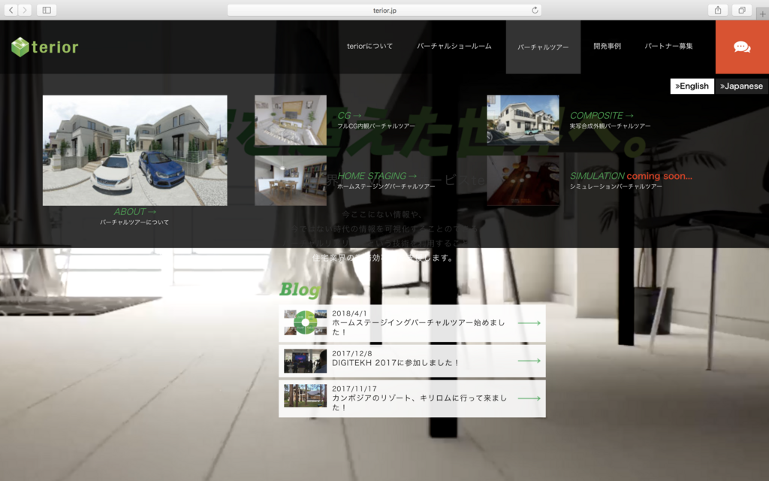769x481 pixels.
Task: Open パートナー募集 menu item
Action: [x=668, y=46]
